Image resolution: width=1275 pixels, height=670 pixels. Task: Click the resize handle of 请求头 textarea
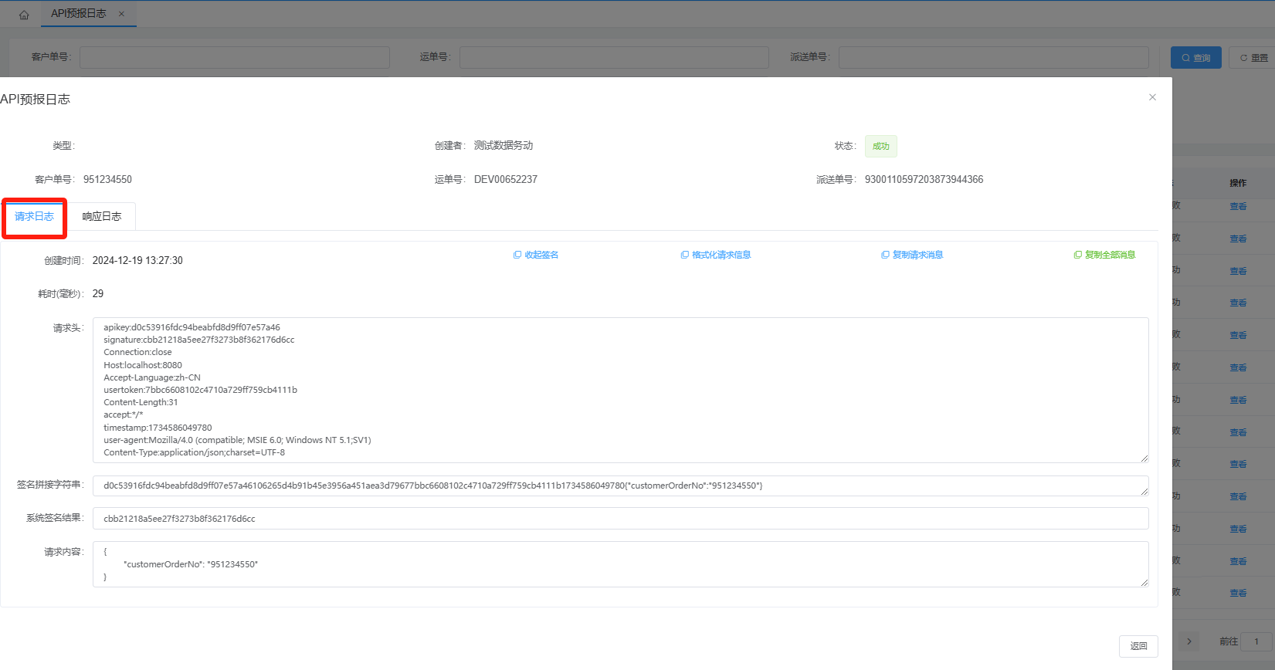pyautogui.click(x=1144, y=459)
